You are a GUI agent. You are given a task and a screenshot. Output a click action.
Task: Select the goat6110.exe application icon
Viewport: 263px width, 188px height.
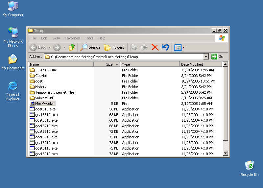pos(32,148)
